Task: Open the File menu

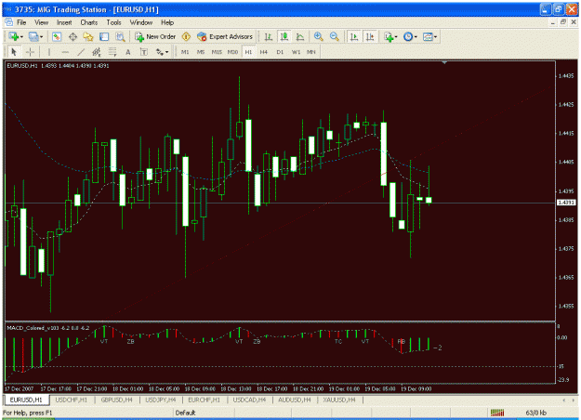Action: coord(21,22)
